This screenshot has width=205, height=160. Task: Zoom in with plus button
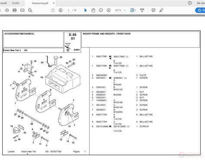coord(109,10)
